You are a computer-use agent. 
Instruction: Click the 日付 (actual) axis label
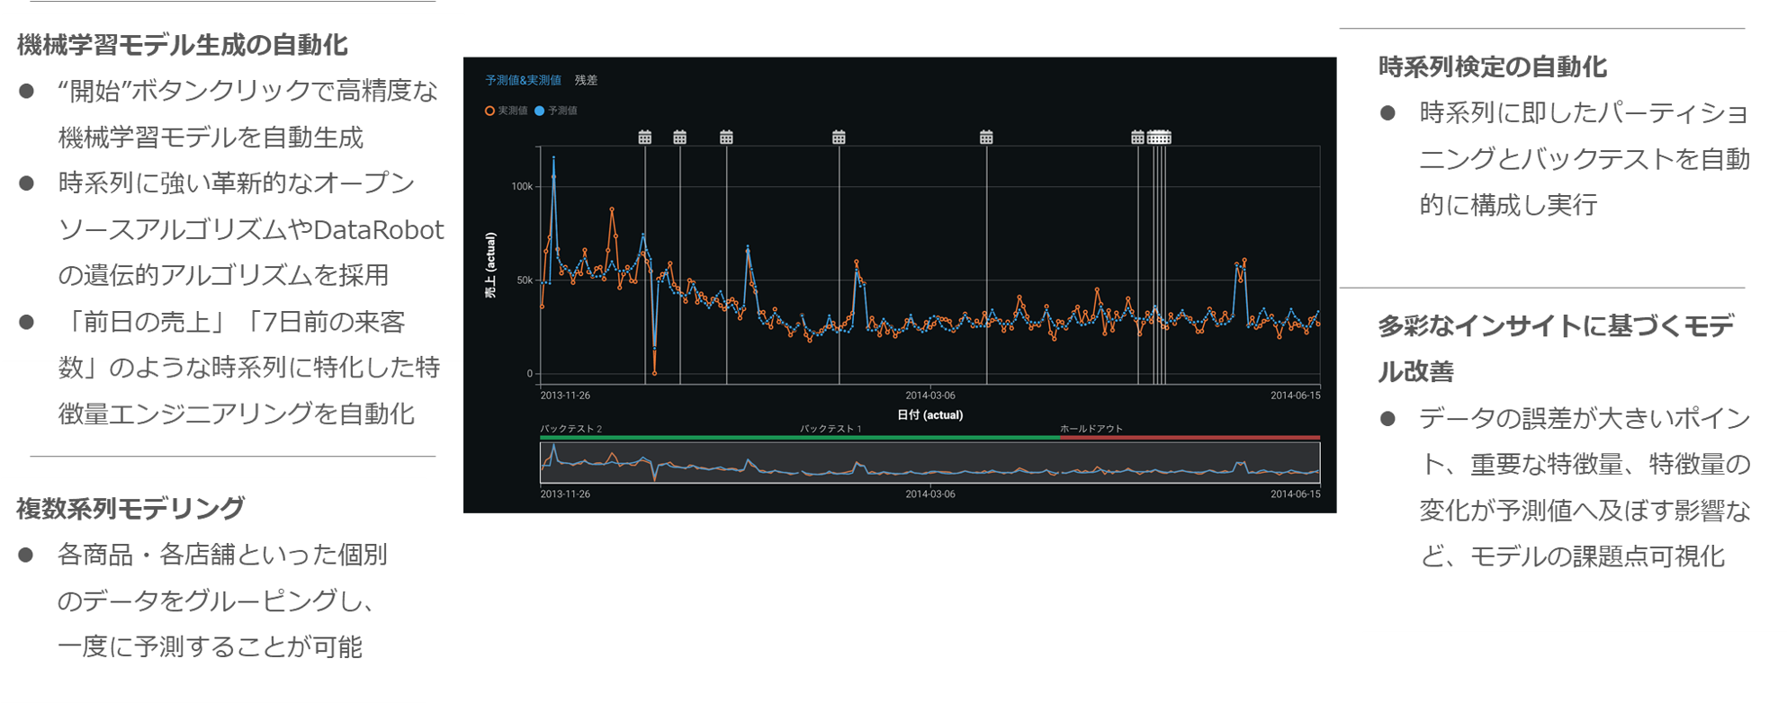929,415
